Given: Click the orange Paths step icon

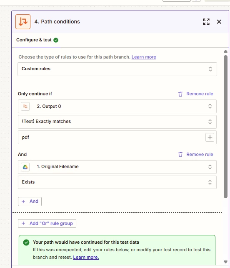Looking at the screenshot, I should [23, 22].
